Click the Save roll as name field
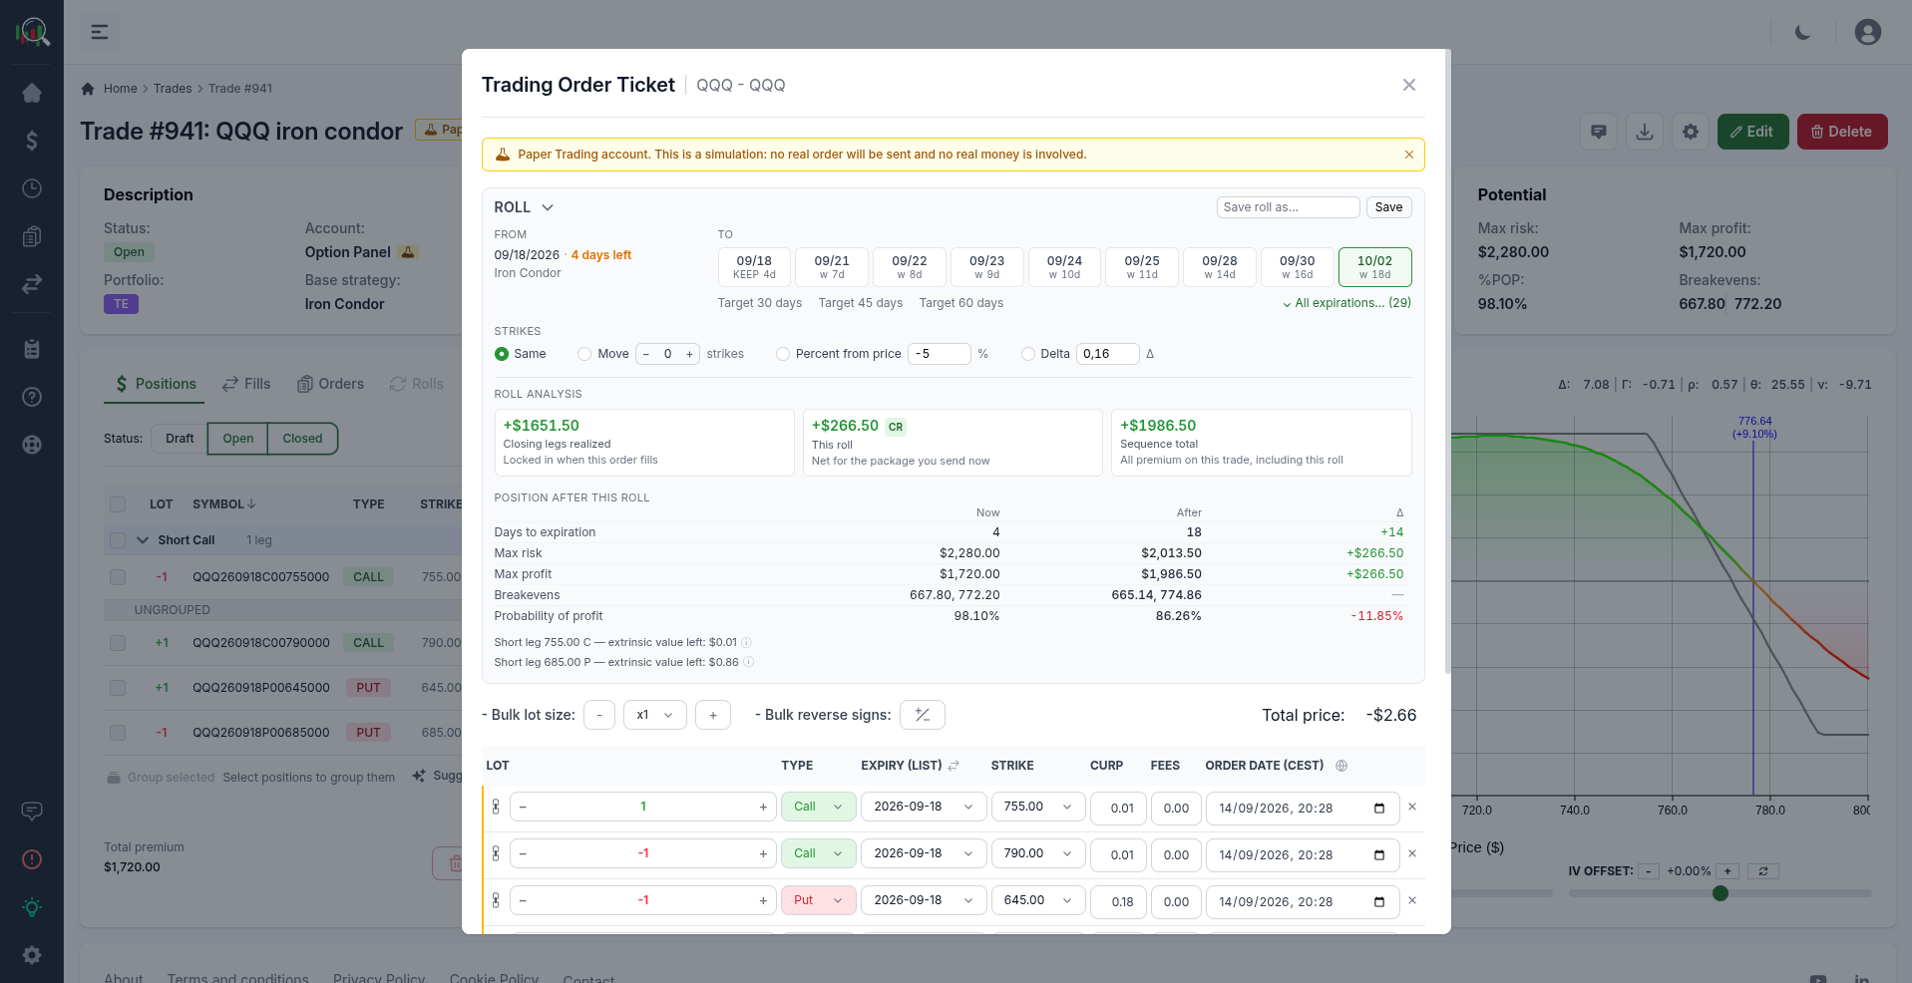The image size is (1912, 983). [1288, 207]
